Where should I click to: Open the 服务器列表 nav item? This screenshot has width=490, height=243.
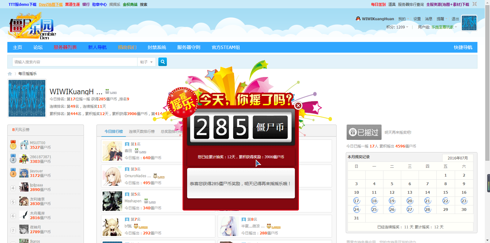point(65,47)
